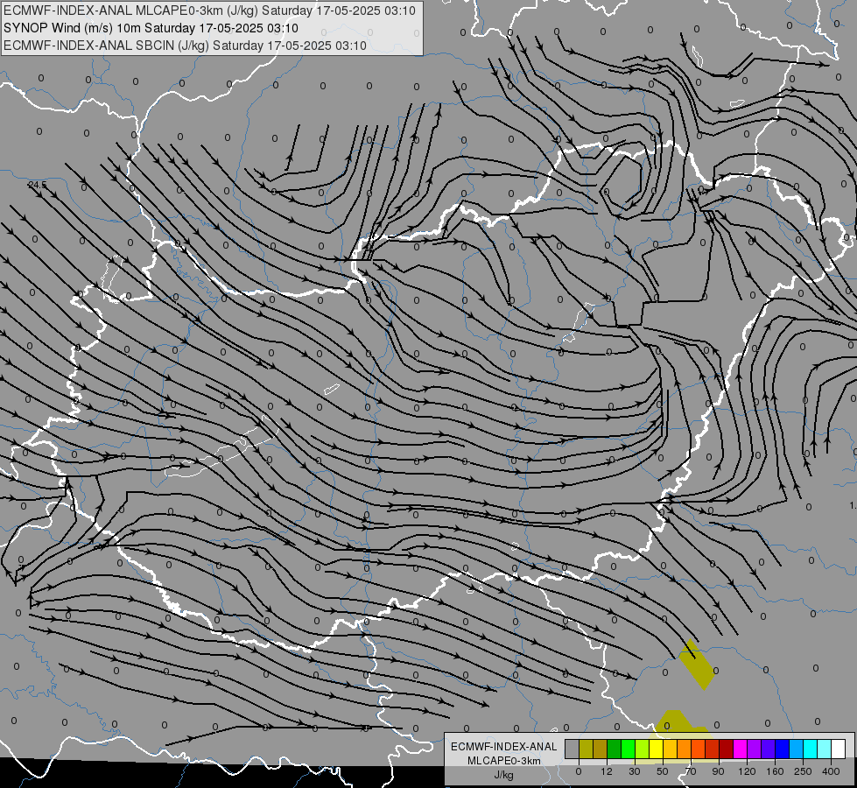Screen dimensions: 857x788
Task: Click the sky-blue legend swatch before 250
Action: (x=797, y=749)
